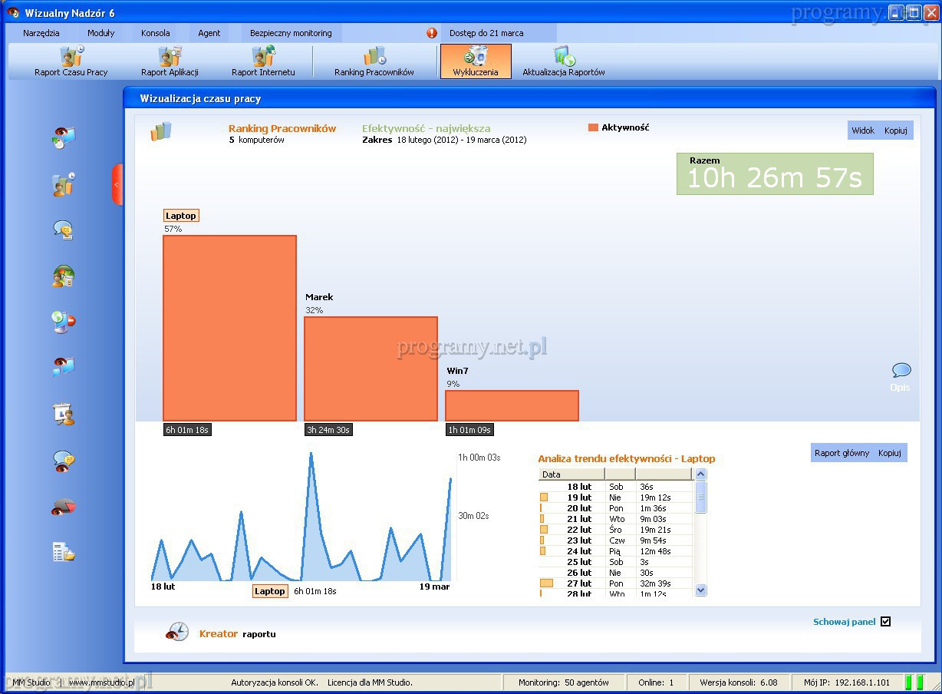Select the Wykluczenia toolbar button
Screen dimensions: 942x694
point(476,61)
